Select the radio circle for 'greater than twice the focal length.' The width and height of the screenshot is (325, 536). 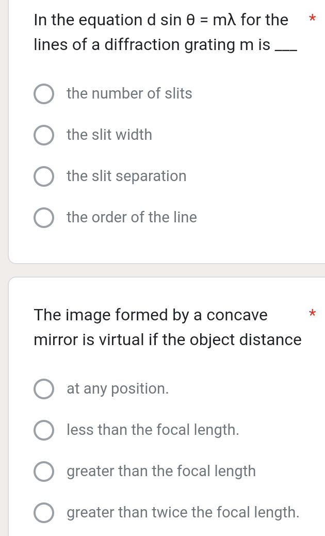click(44, 513)
